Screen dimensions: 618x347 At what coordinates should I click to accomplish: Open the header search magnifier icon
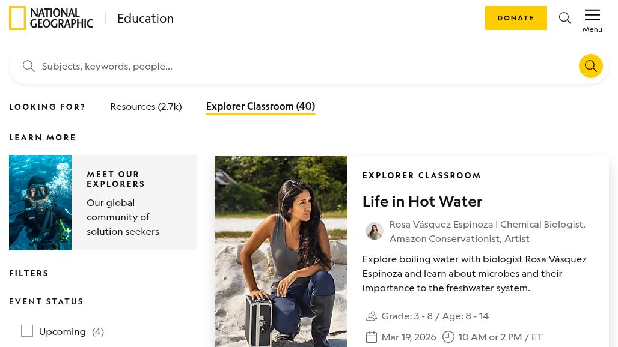pos(564,18)
